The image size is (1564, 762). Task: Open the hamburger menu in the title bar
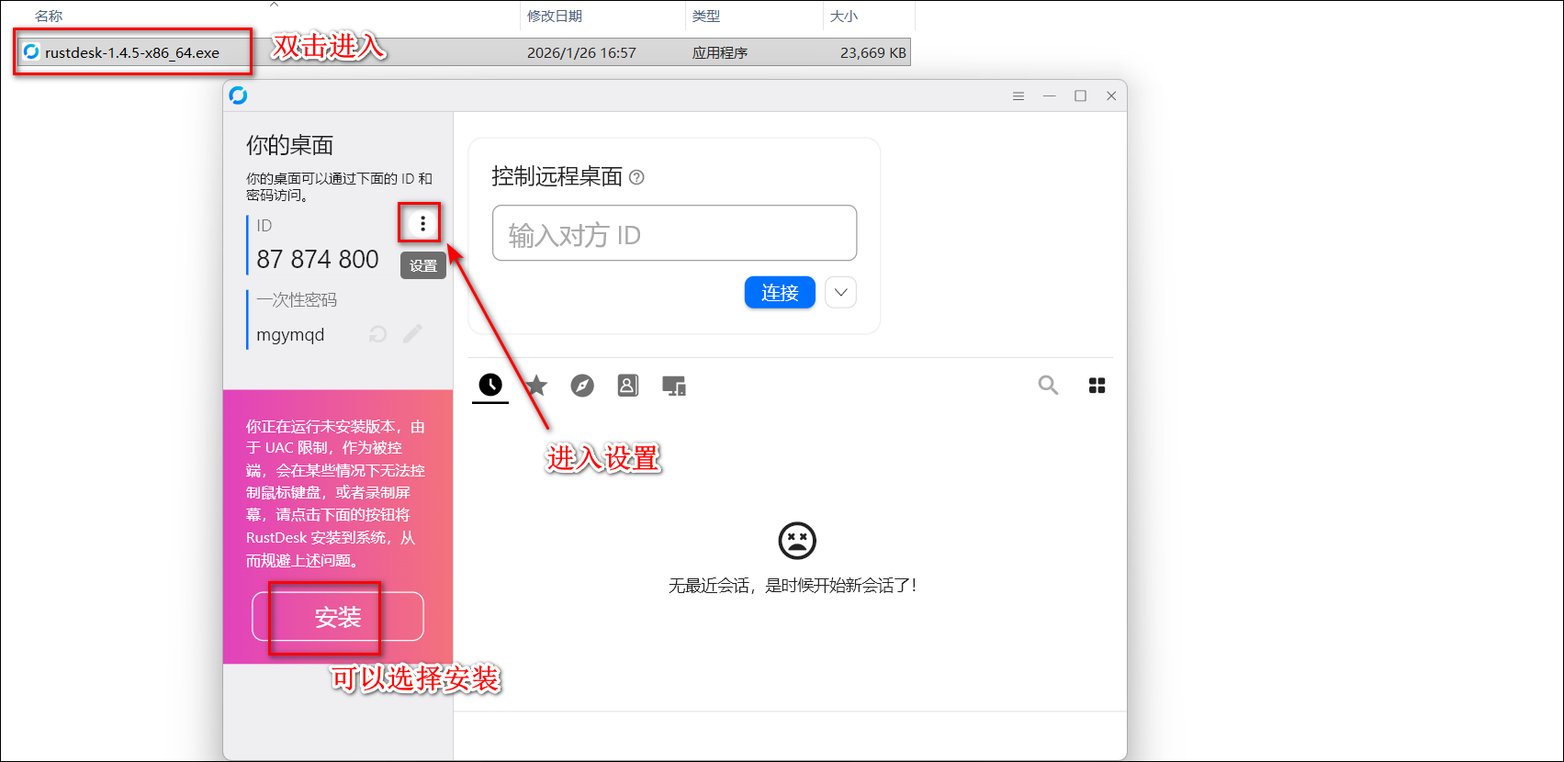click(x=1018, y=96)
